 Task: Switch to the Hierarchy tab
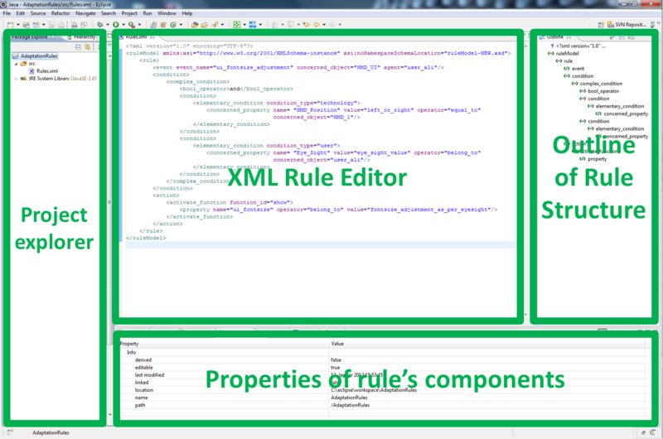coord(83,37)
